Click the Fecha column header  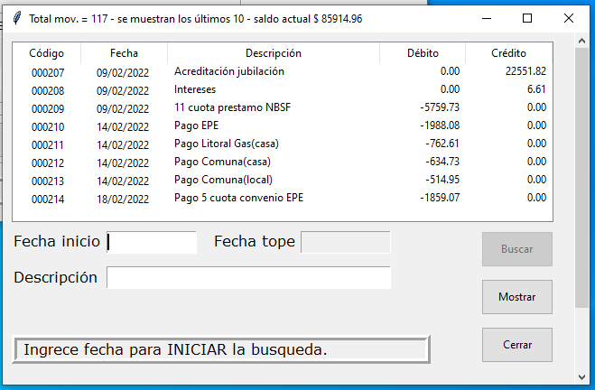pyautogui.click(x=124, y=53)
